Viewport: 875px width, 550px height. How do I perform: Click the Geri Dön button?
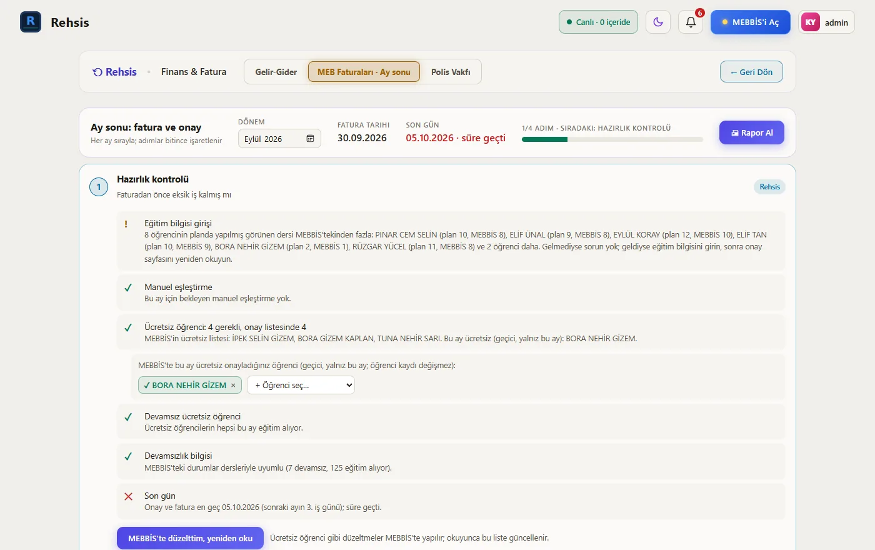(x=751, y=72)
